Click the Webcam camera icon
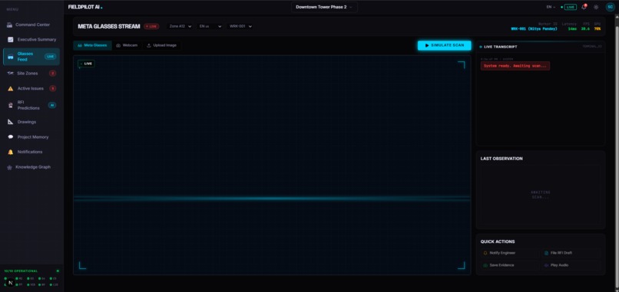 (x=118, y=46)
